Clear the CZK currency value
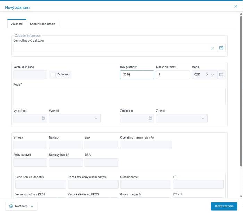 (207, 75)
